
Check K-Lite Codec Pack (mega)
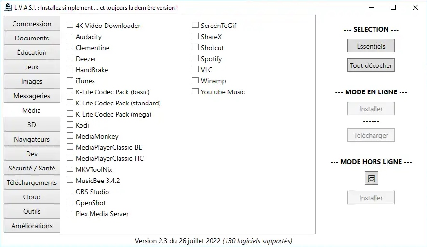tap(70, 114)
